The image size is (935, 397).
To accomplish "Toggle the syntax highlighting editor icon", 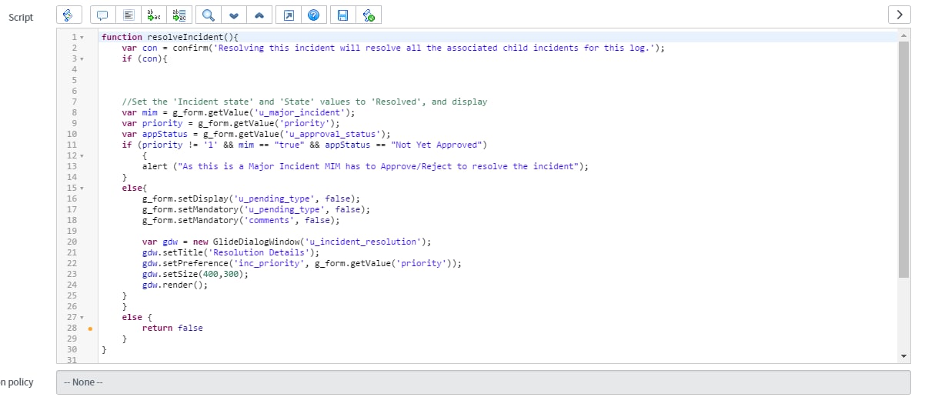I will [68, 15].
